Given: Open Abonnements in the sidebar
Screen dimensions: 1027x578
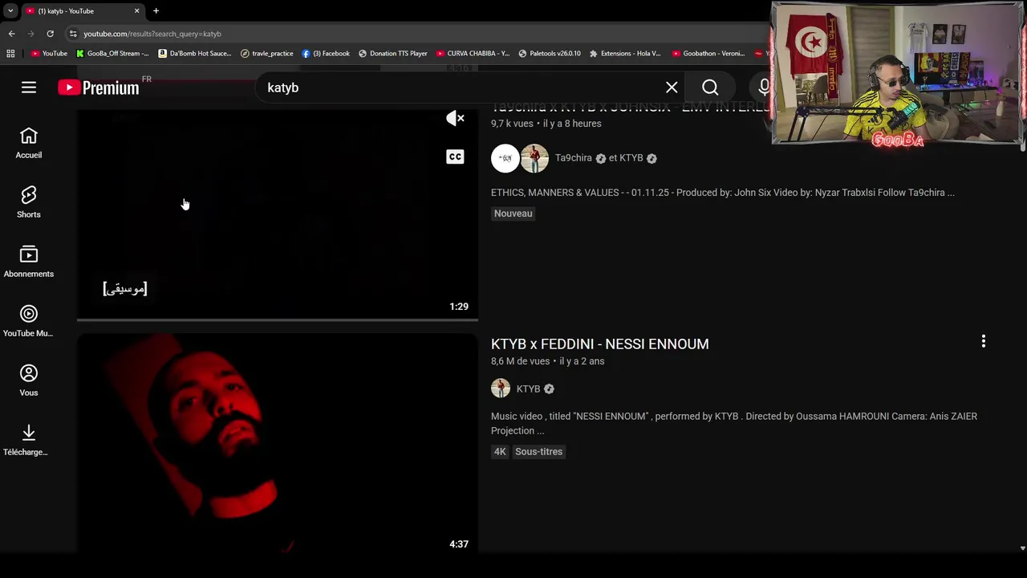Looking at the screenshot, I should pos(29,263).
